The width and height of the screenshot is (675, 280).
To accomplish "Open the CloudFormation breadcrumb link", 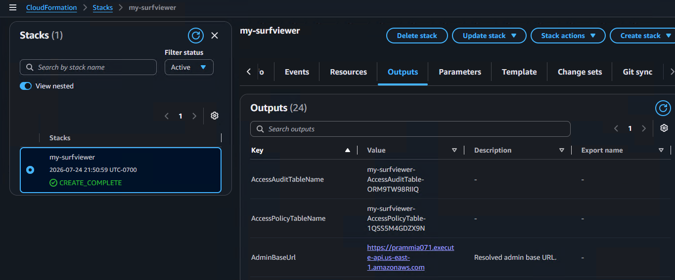I will 51,7.
